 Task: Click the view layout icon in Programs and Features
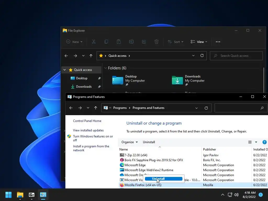coord(250,142)
